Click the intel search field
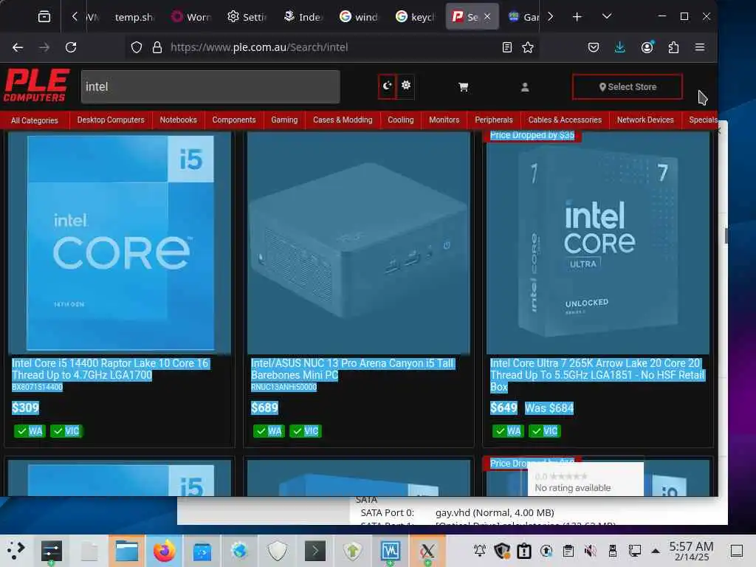This screenshot has height=567, width=756. (x=210, y=87)
